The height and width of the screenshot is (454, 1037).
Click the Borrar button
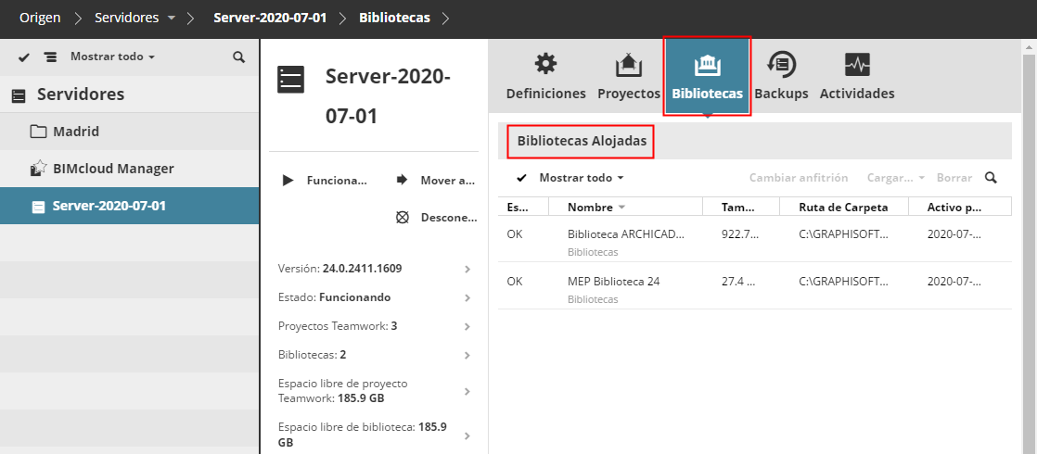coord(954,178)
